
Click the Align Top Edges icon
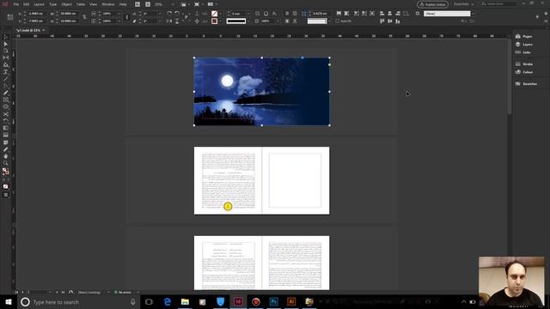382,21
